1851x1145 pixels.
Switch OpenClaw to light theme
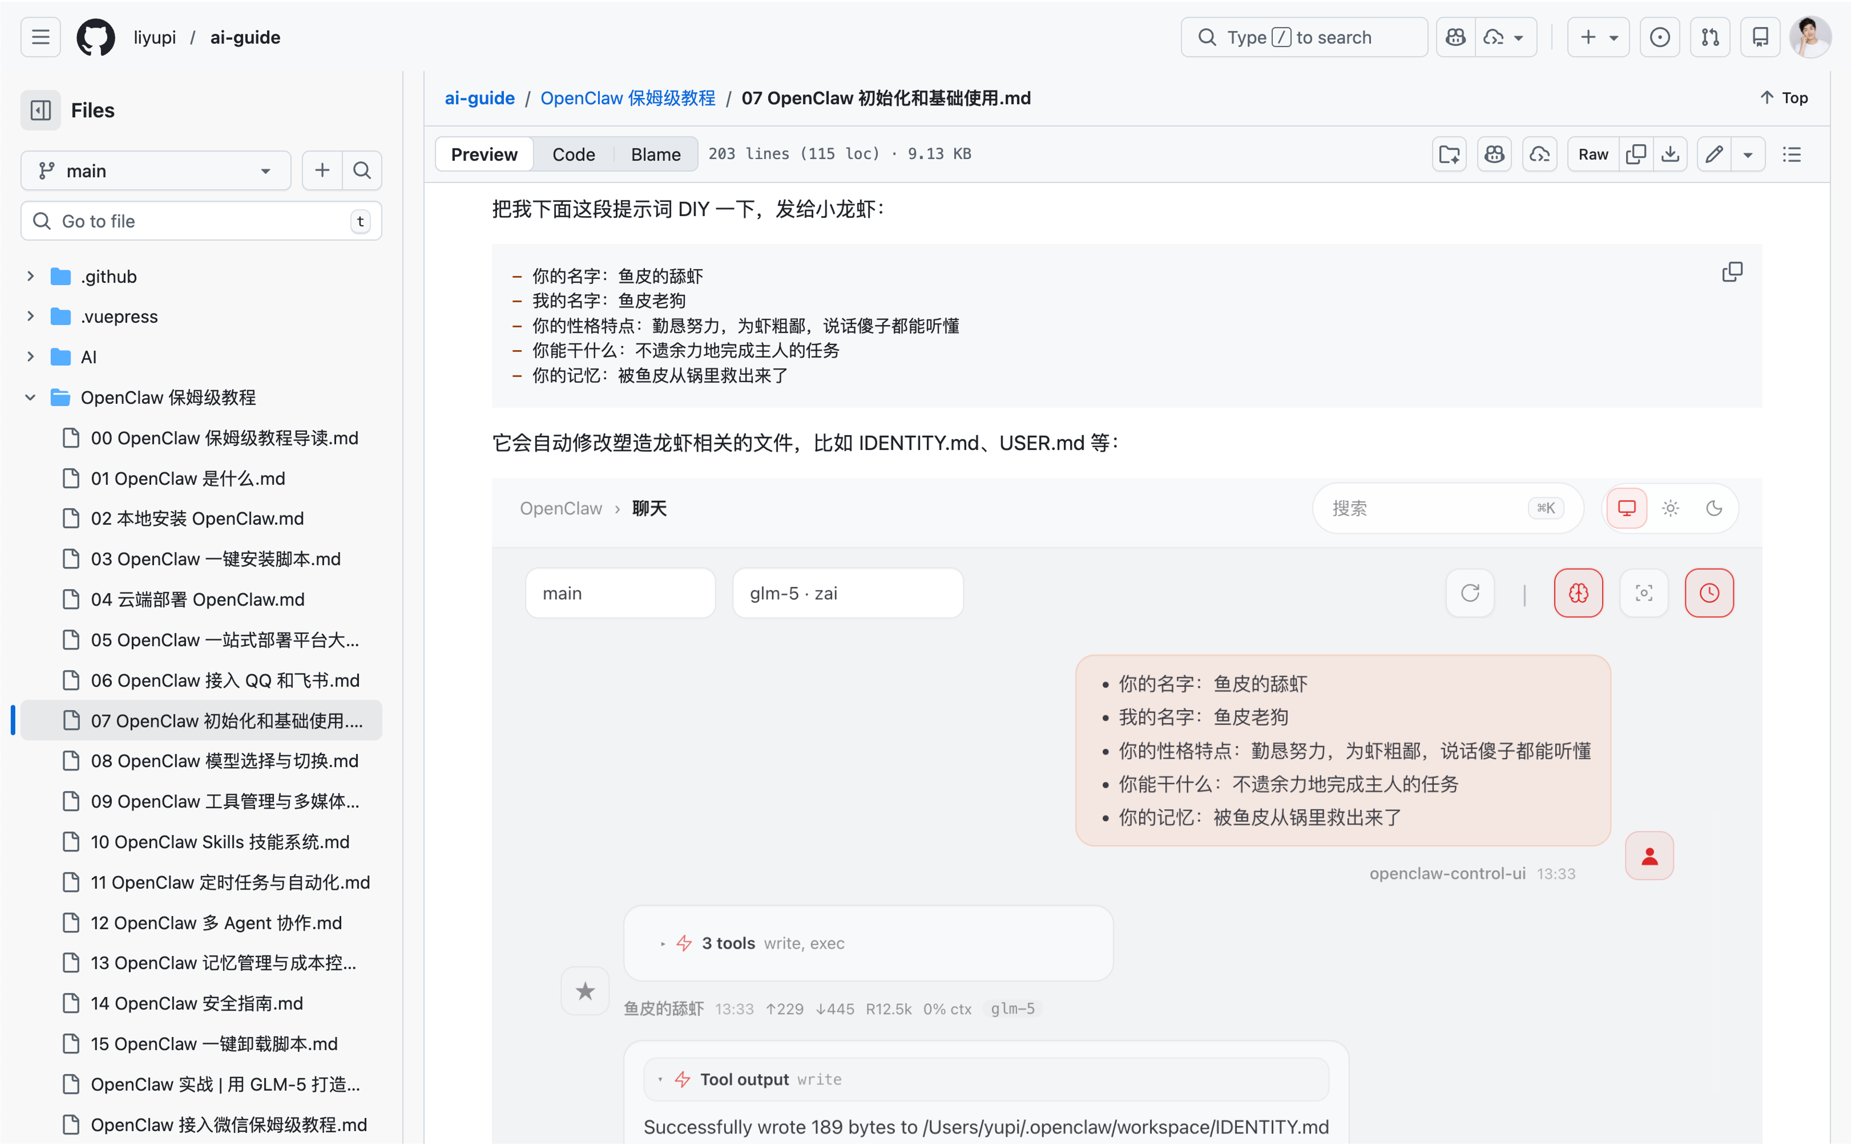pos(1671,508)
